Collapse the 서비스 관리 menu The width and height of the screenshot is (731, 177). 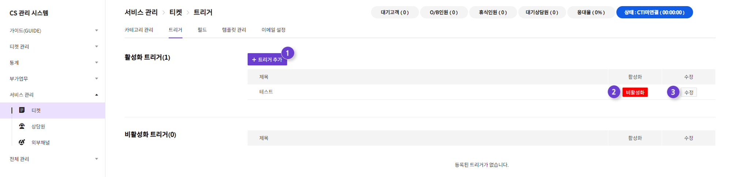(96, 95)
